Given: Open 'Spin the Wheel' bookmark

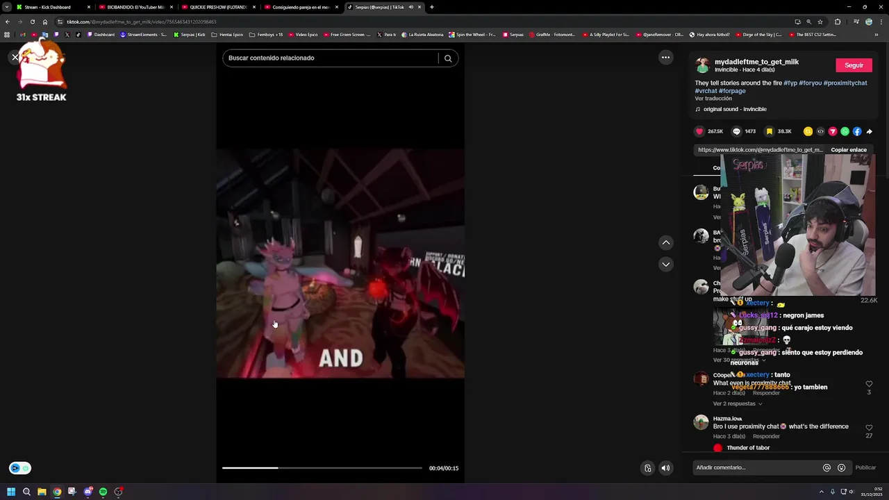Looking at the screenshot, I should click(x=472, y=34).
